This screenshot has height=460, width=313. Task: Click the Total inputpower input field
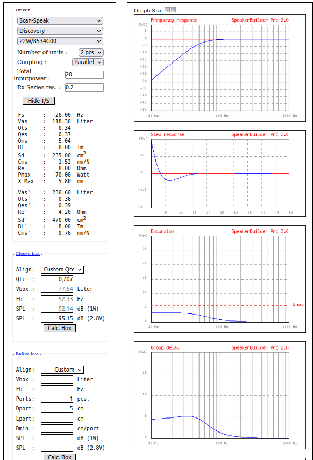click(x=84, y=74)
